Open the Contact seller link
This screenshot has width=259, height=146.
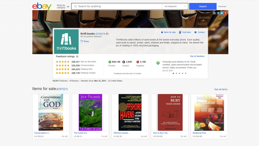click(x=201, y=32)
